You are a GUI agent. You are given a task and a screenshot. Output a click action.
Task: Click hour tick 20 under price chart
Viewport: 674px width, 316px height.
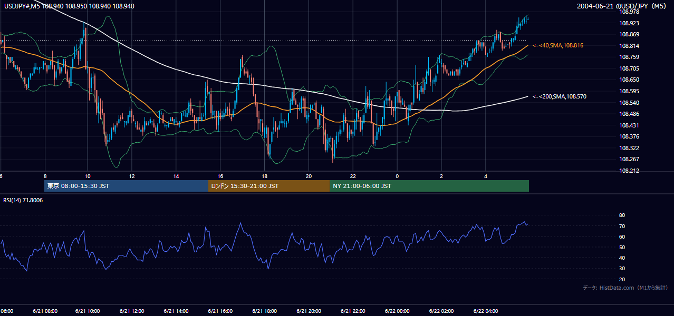pyautogui.click(x=309, y=176)
